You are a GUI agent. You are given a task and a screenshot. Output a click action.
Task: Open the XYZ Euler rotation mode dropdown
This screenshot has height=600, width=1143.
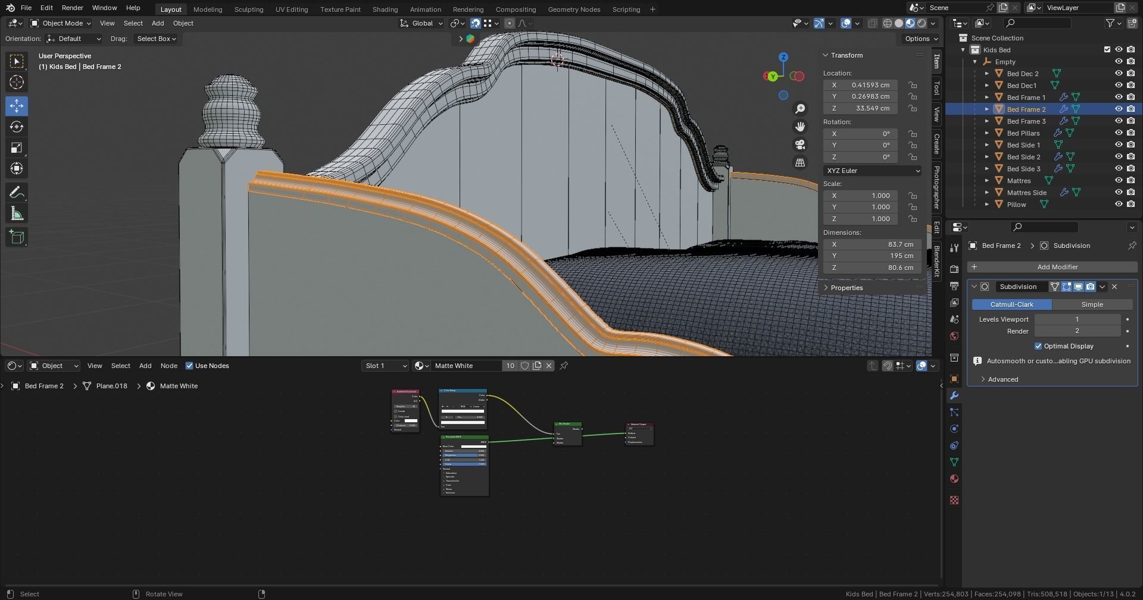(872, 171)
